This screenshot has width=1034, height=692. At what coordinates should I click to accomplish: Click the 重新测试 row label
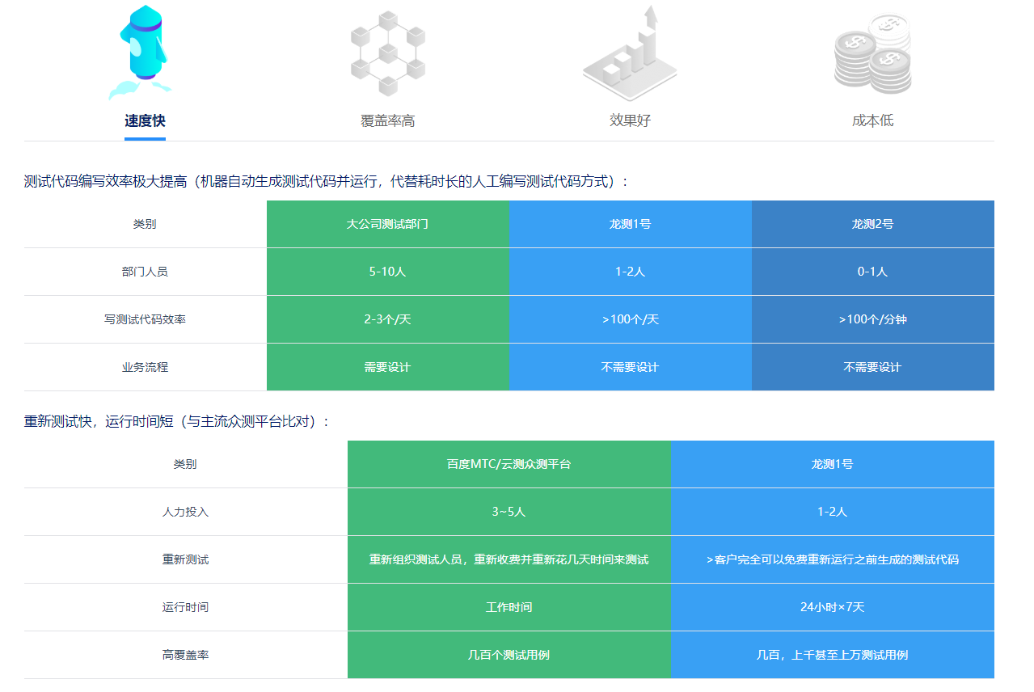185,559
